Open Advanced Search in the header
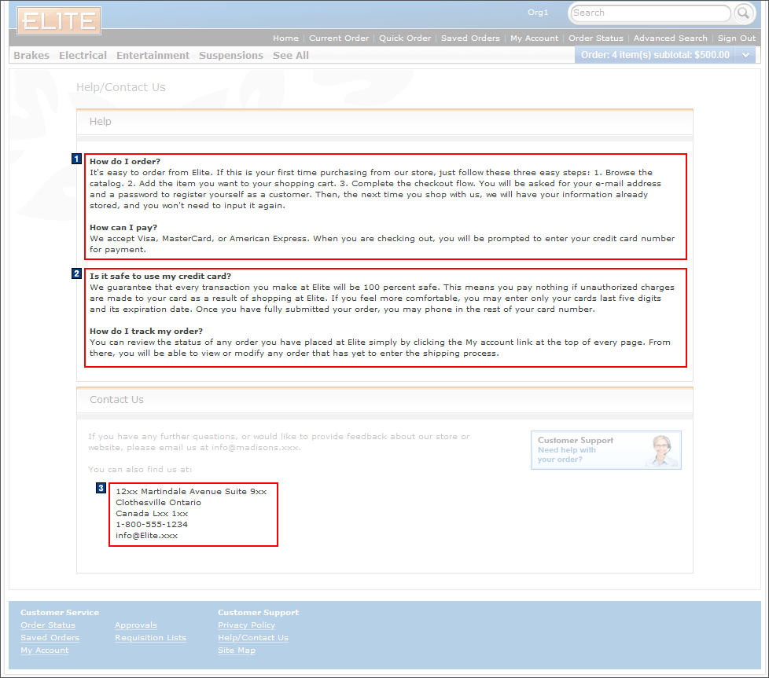 click(x=671, y=38)
